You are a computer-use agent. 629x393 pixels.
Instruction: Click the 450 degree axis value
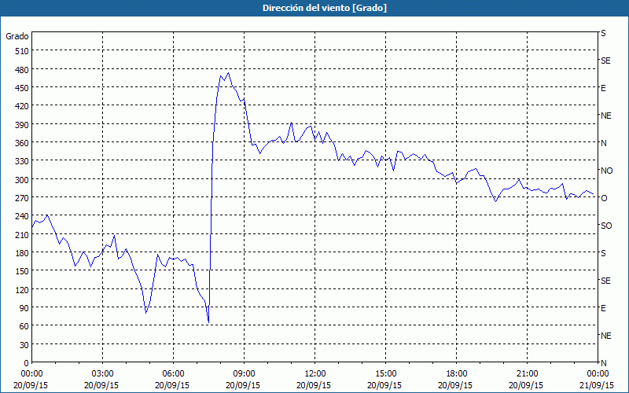tap(23, 88)
